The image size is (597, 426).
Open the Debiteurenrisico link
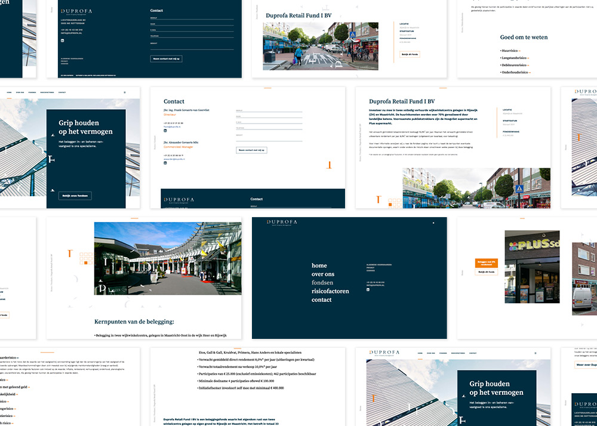(515, 65)
